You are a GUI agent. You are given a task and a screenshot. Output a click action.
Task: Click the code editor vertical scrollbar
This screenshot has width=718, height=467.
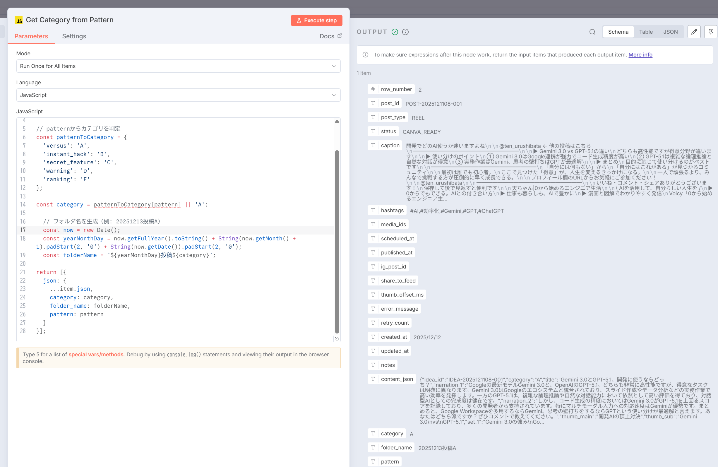[x=337, y=241]
